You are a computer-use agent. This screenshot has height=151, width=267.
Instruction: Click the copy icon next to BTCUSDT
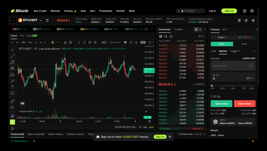47,20
